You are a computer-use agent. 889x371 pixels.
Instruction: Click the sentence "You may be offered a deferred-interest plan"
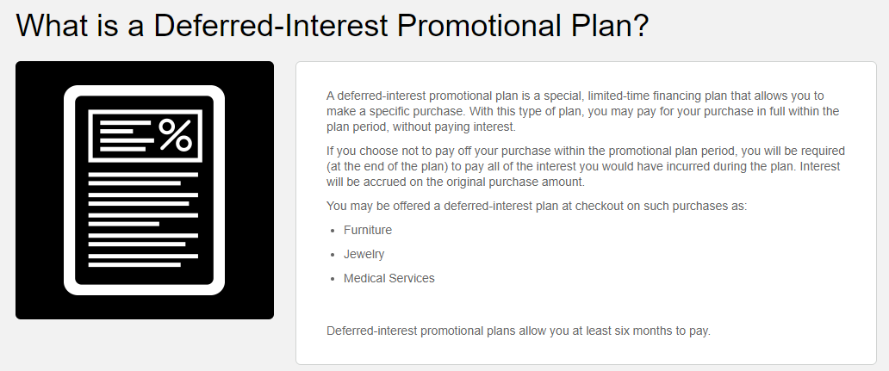tap(537, 206)
